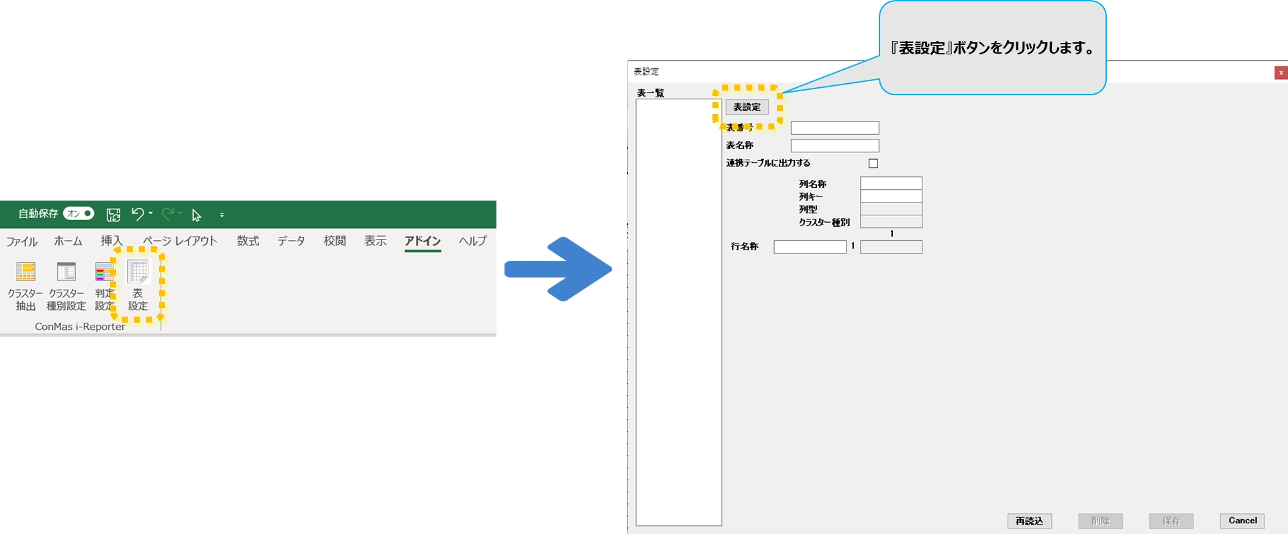Screen dimensions: 1288x534
Task: Expand the Undo history dropdown arrow
Action: [x=151, y=213]
